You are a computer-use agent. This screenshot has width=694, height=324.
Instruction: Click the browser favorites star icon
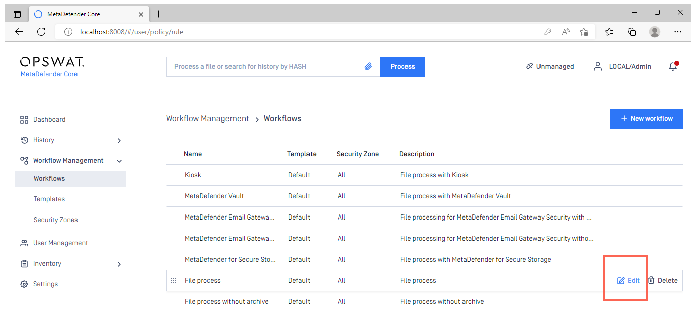[609, 32]
